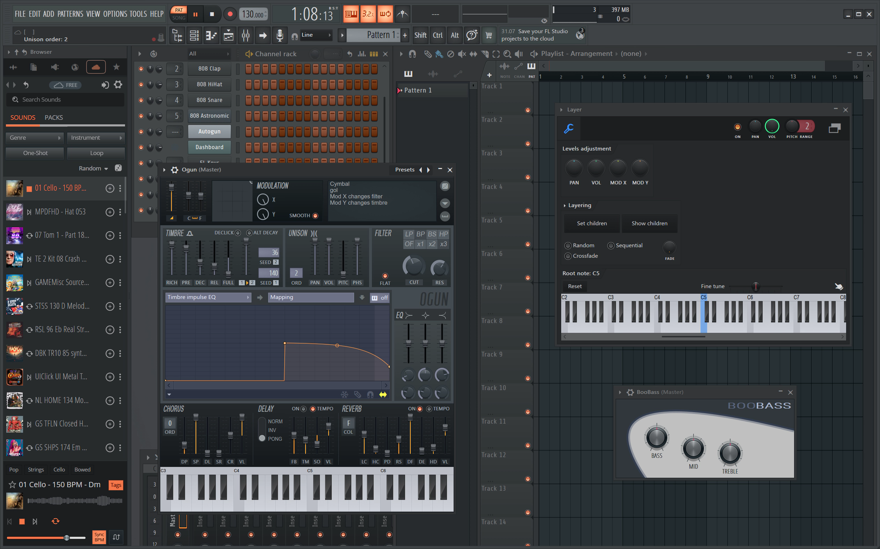Switch to the SOUNDS tab
The image size is (880, 549).
23,118
